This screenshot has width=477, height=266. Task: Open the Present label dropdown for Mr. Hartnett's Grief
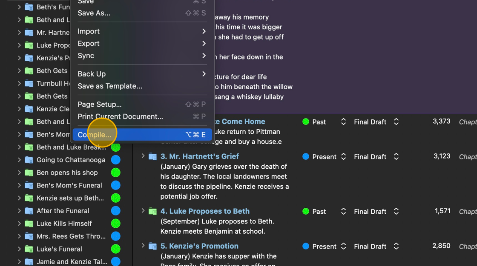click(x=343, y=157)
